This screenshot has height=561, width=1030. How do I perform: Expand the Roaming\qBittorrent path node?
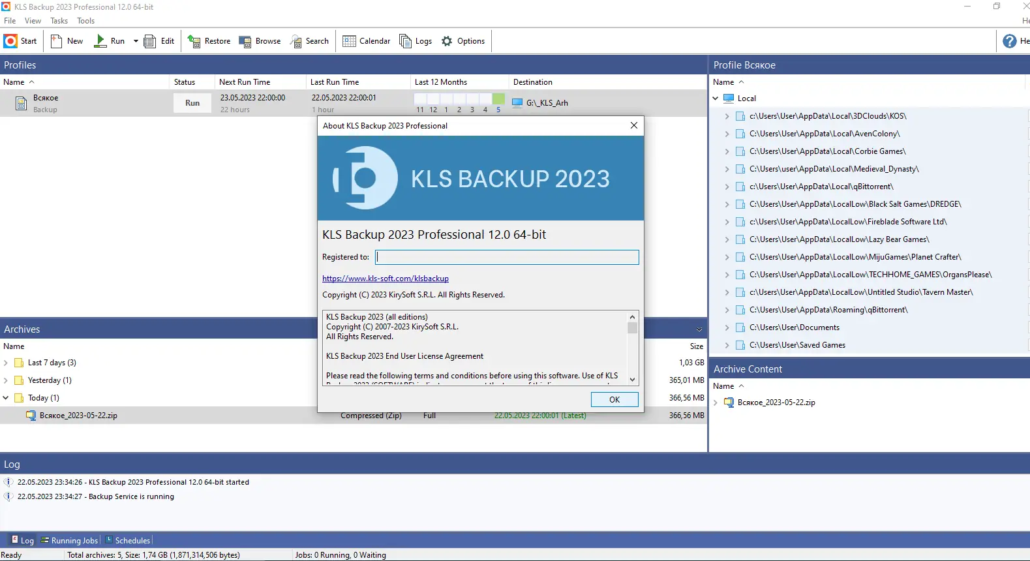pos(727,310)
